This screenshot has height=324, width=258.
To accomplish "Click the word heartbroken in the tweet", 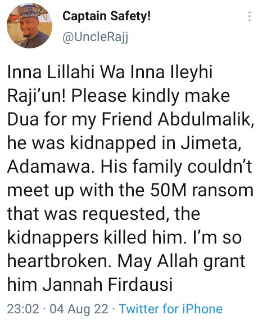I will point(61,261).
